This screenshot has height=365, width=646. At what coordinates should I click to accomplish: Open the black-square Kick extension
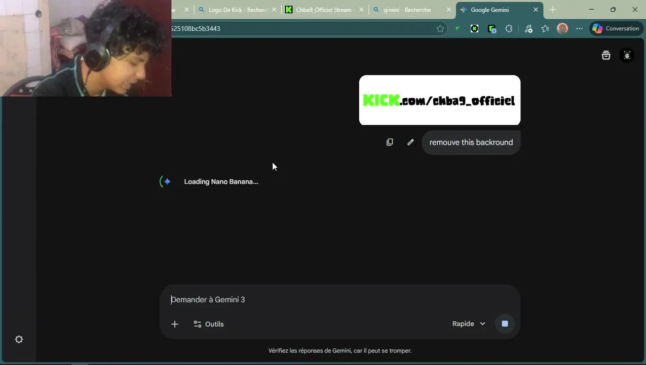(x=475, y=29)
